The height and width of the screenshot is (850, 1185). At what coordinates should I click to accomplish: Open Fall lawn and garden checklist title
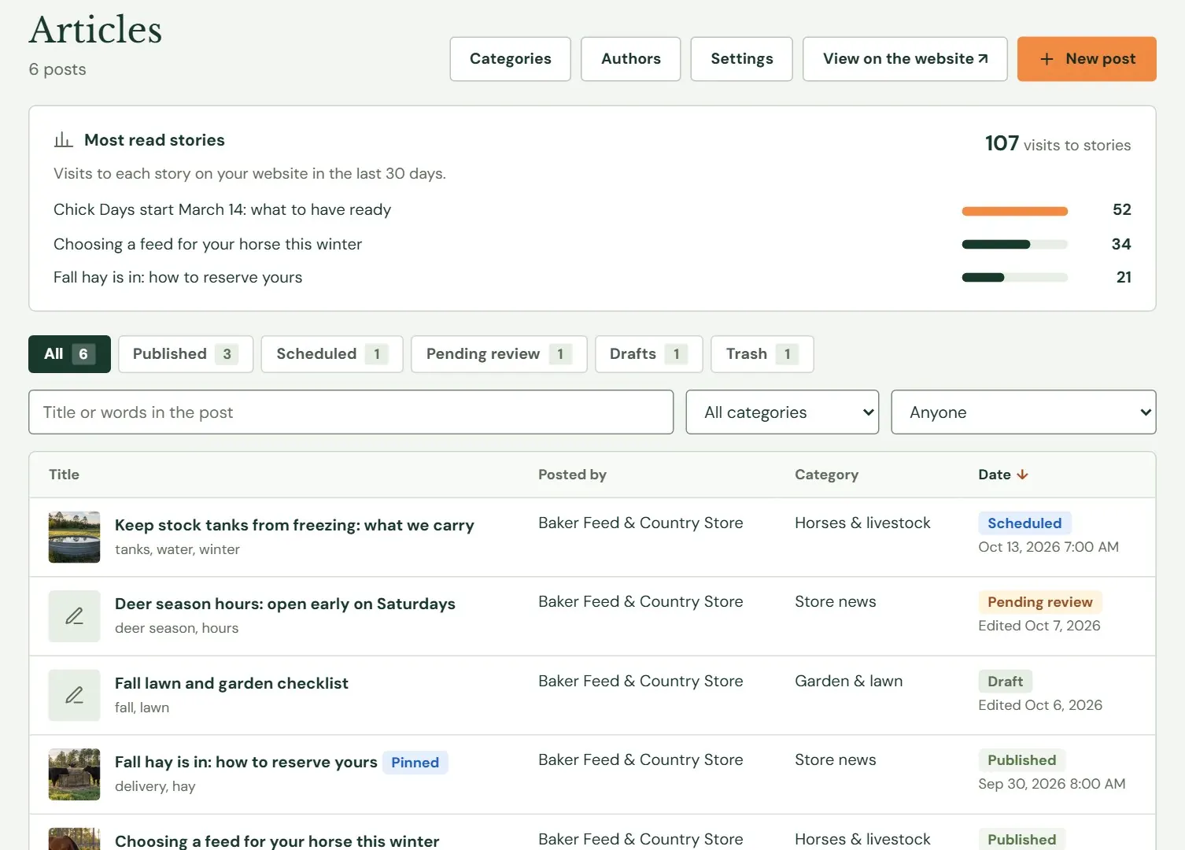pos(231,683)
